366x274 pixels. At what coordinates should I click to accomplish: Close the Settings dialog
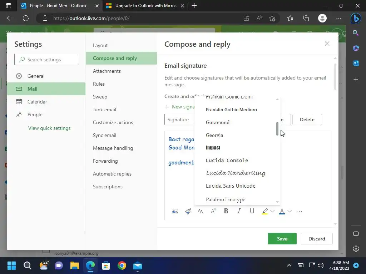pyautogui.click(x=327, y=44)
